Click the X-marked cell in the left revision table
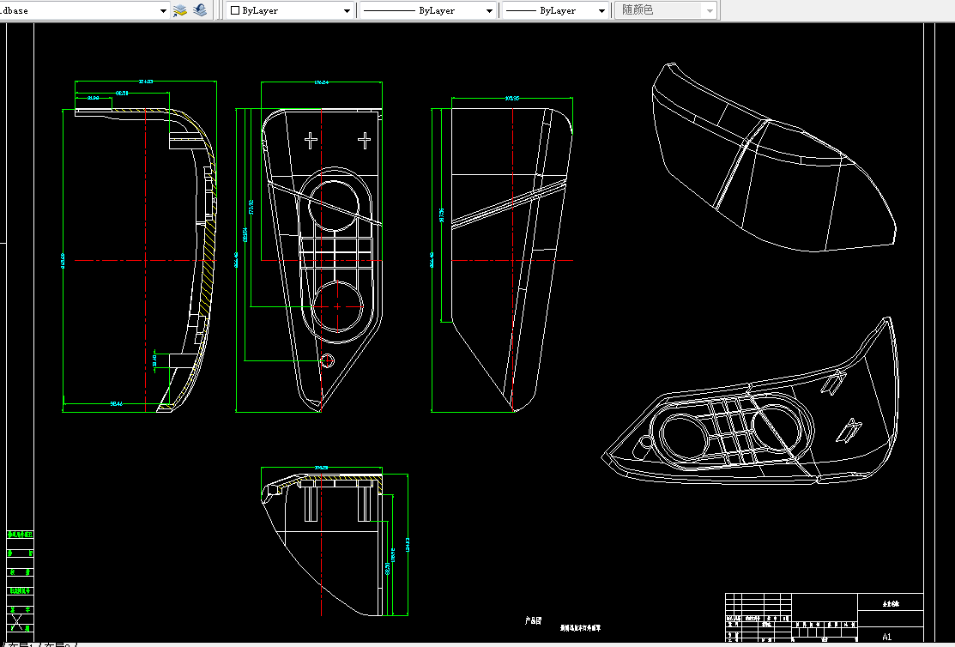This screenshot has height=647, width=955. [16, 622]
